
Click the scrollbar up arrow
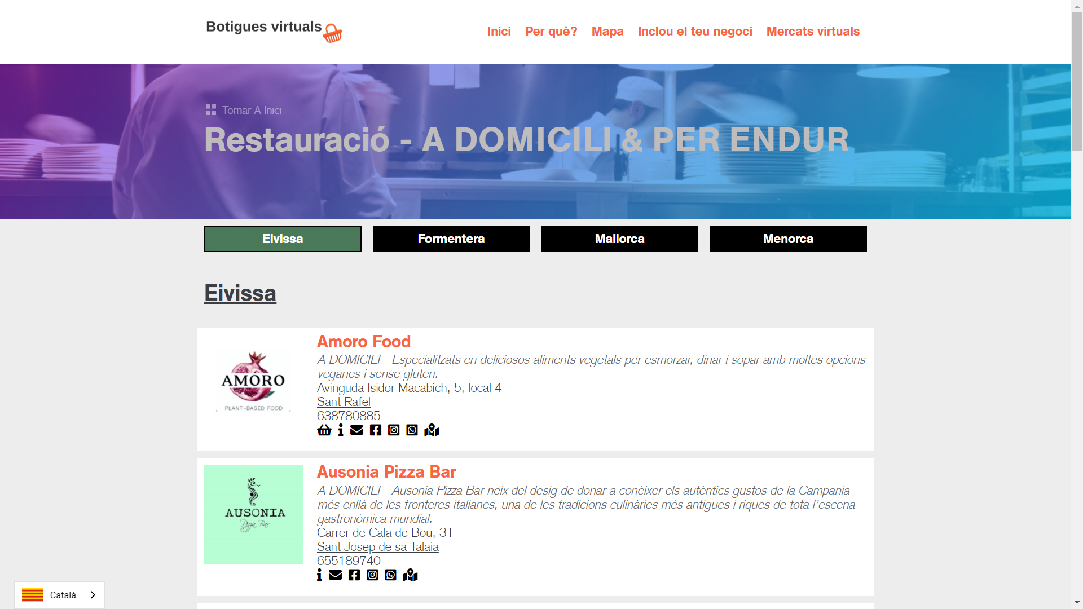pyautogui.click(x=1077, y=5)
